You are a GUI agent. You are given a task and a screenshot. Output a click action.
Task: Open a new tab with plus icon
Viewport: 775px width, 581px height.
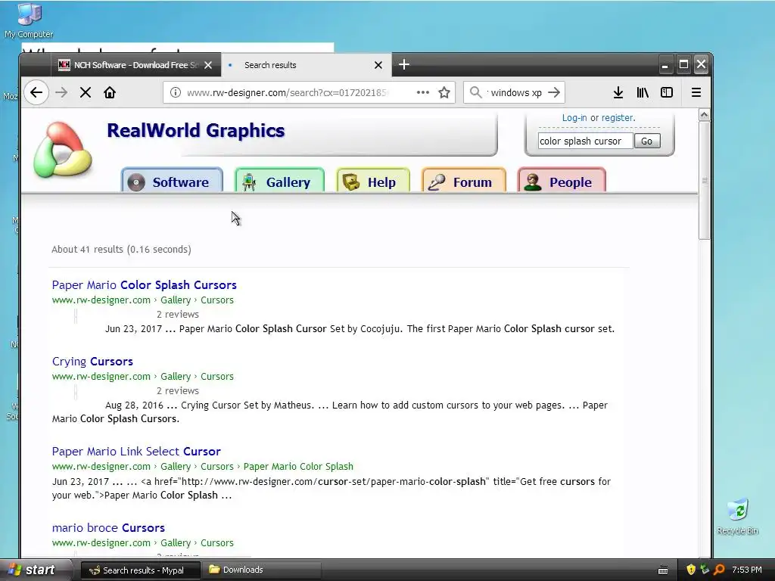(x=404, y=65)
